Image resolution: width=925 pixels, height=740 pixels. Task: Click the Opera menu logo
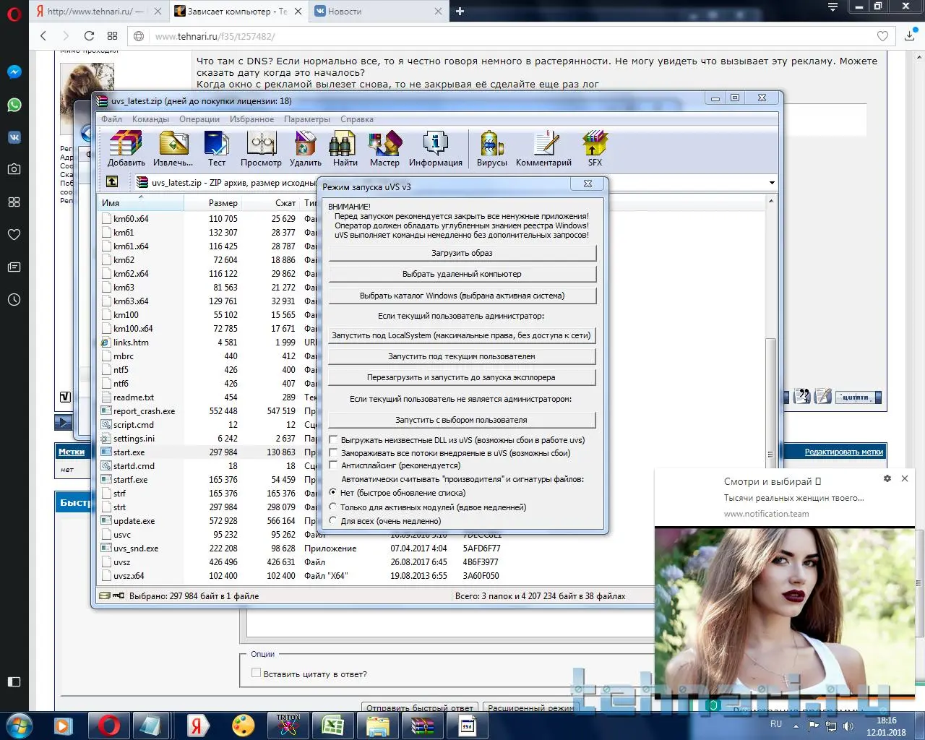(14, 14)
